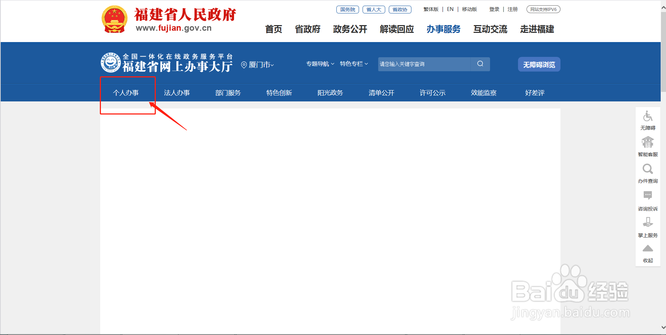Open the 专题导航 dropdown
The width and height of the screenshot is (666, 335).
(x=318, y=64)
